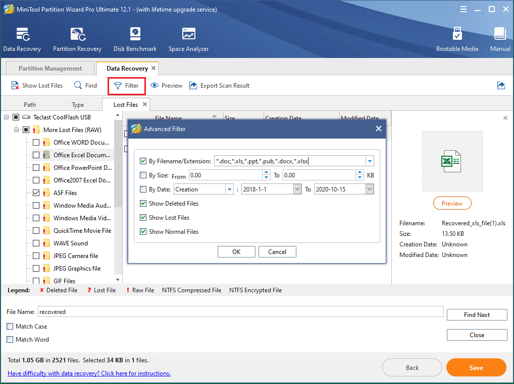The width and height of the screenshot is (514, 384).
Task: Select the Teclast CoolFlash USB drive icon
Action: pos(26,117)
